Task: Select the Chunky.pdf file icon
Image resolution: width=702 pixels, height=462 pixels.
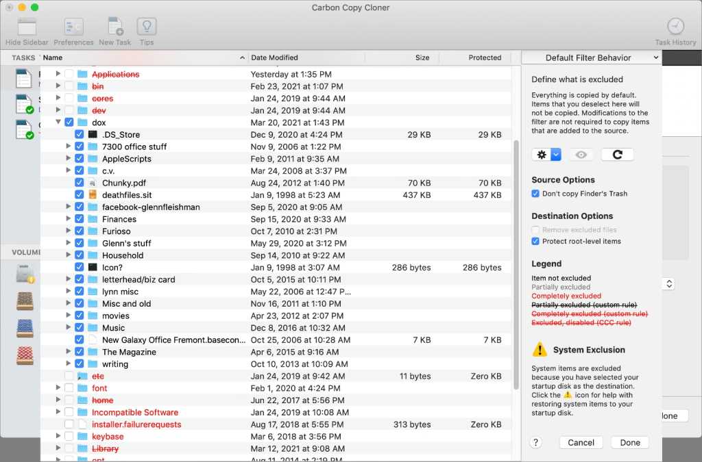Action: (93, 183)
